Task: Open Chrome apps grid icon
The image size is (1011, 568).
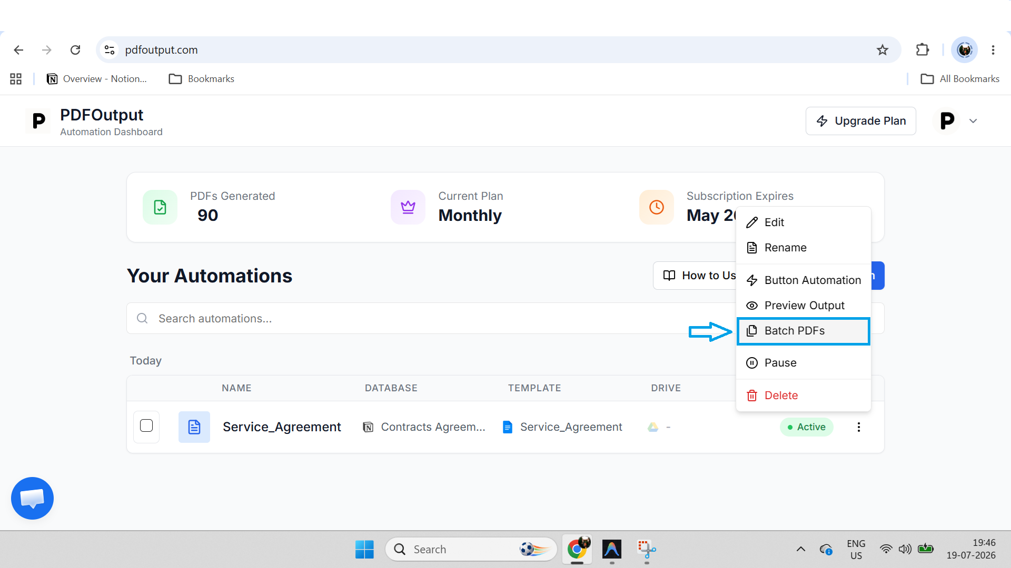Action: [x=16, y=79]
